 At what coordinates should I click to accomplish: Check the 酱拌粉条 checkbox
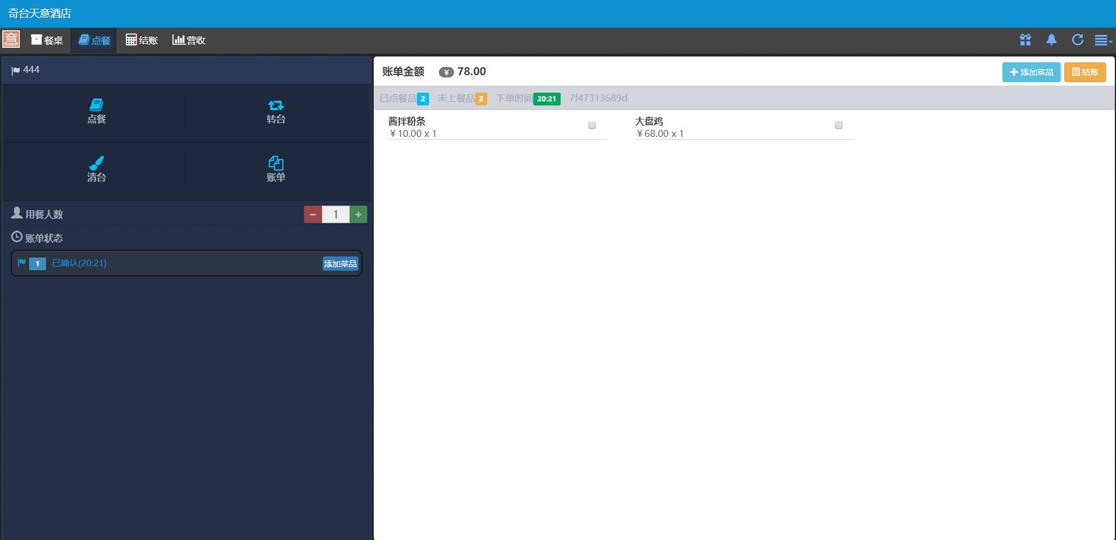592,125
